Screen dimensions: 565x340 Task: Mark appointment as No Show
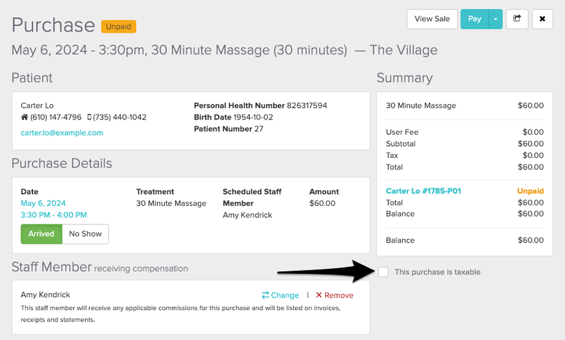[x=85, y=234]
